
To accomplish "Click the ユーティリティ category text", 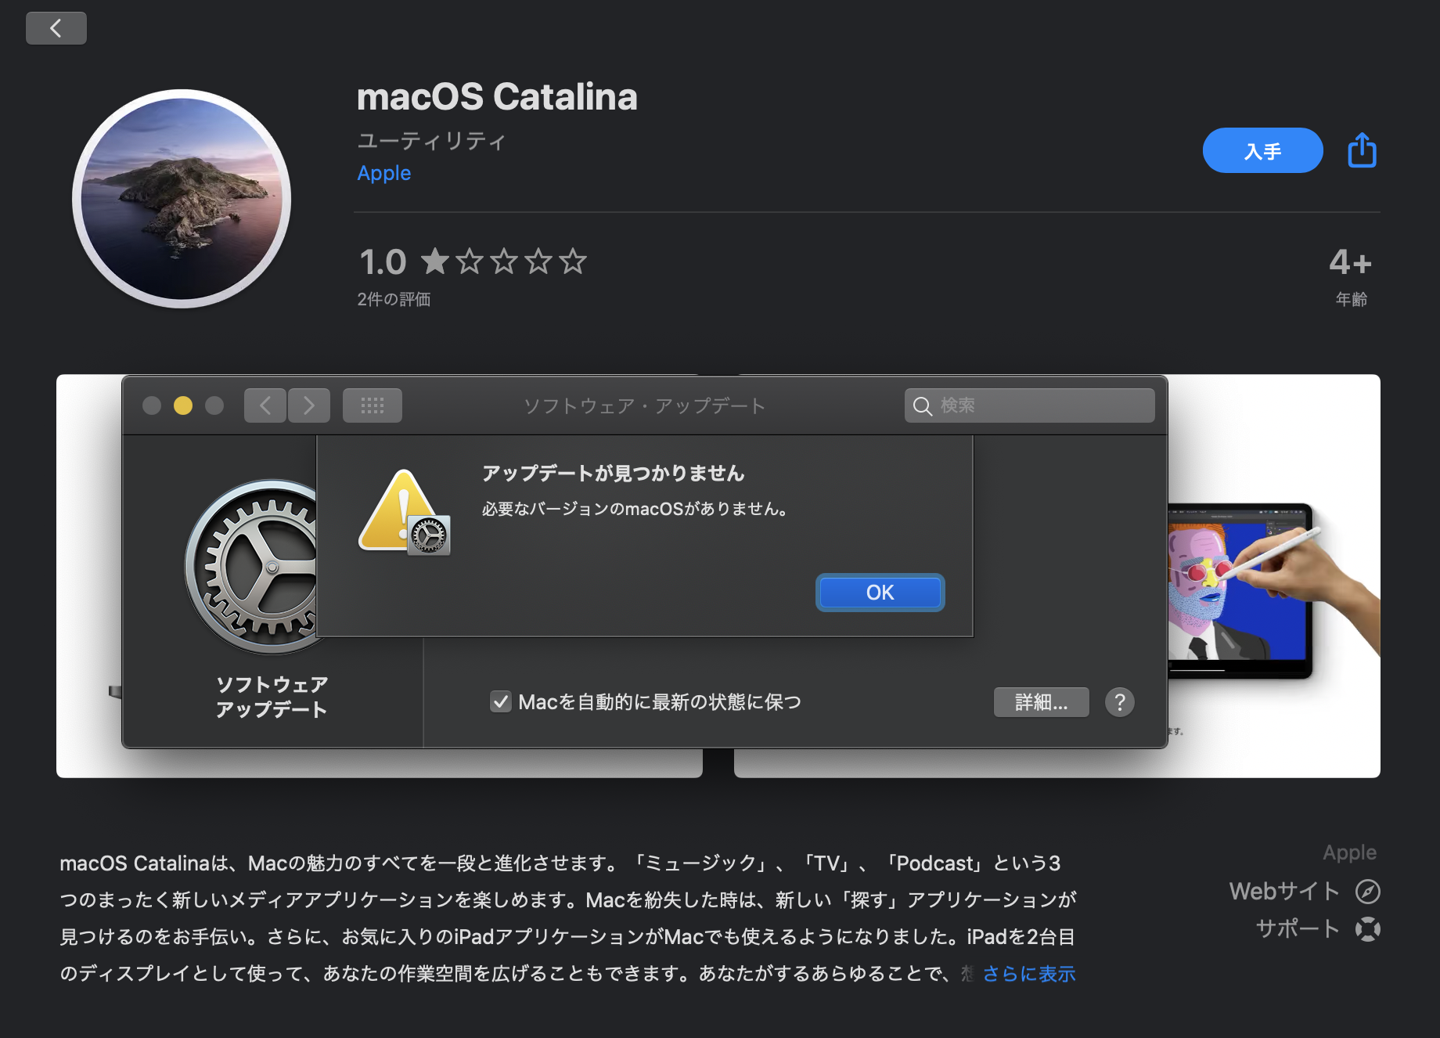I will pos(432,141).
